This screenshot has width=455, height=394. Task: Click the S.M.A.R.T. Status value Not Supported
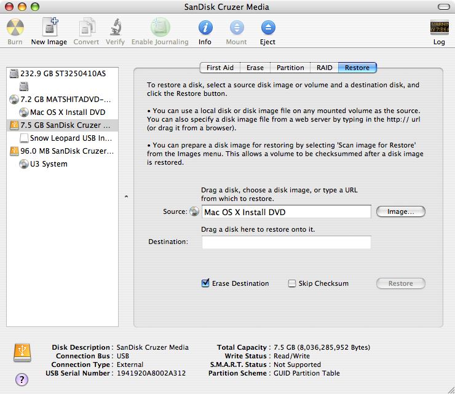(x=297, y=364)
